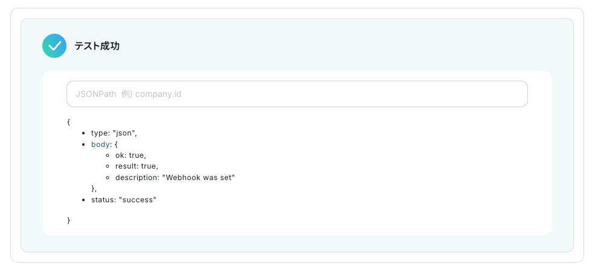595x271 pixels.
Task: Click the テスト成功 heading text
Action: click(x=97, y=46)
